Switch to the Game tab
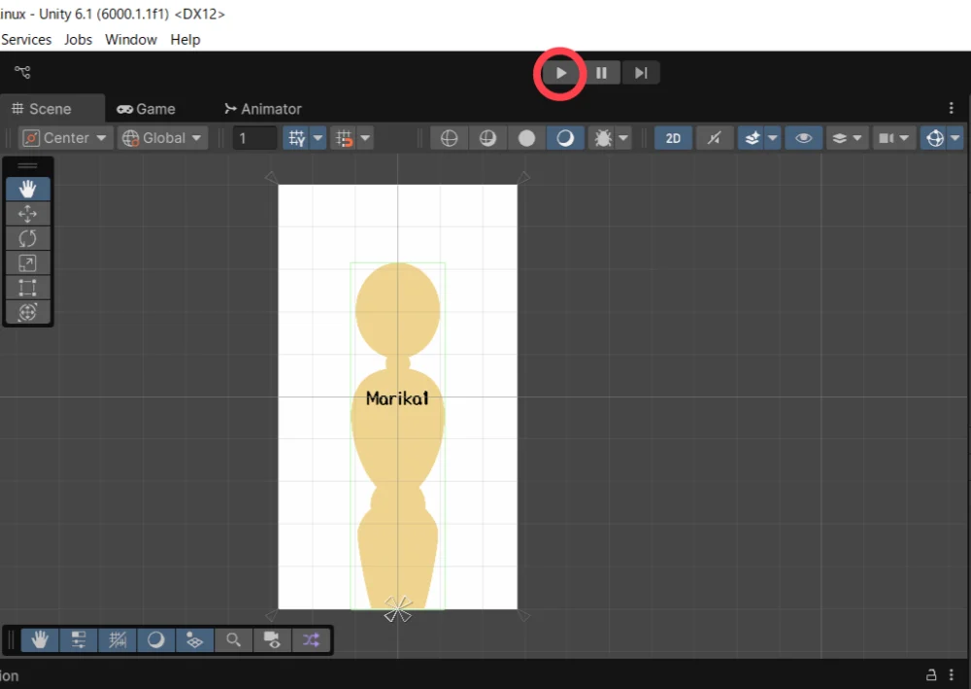 (x=147, y=109)
